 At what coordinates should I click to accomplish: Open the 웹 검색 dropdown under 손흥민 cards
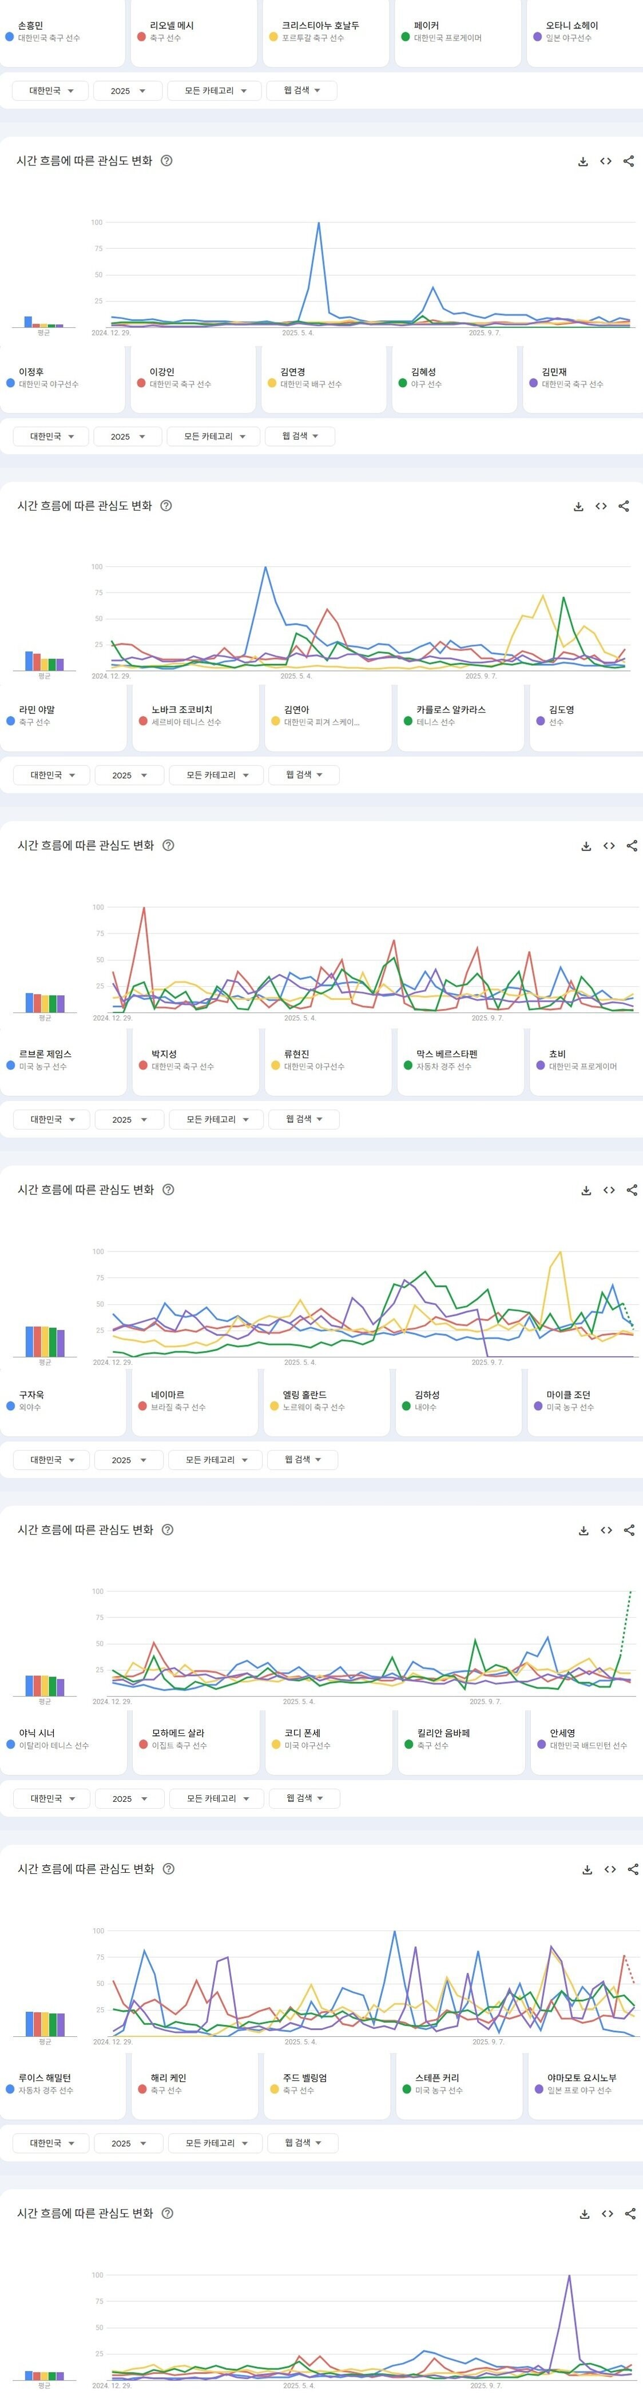pos(301,92)
